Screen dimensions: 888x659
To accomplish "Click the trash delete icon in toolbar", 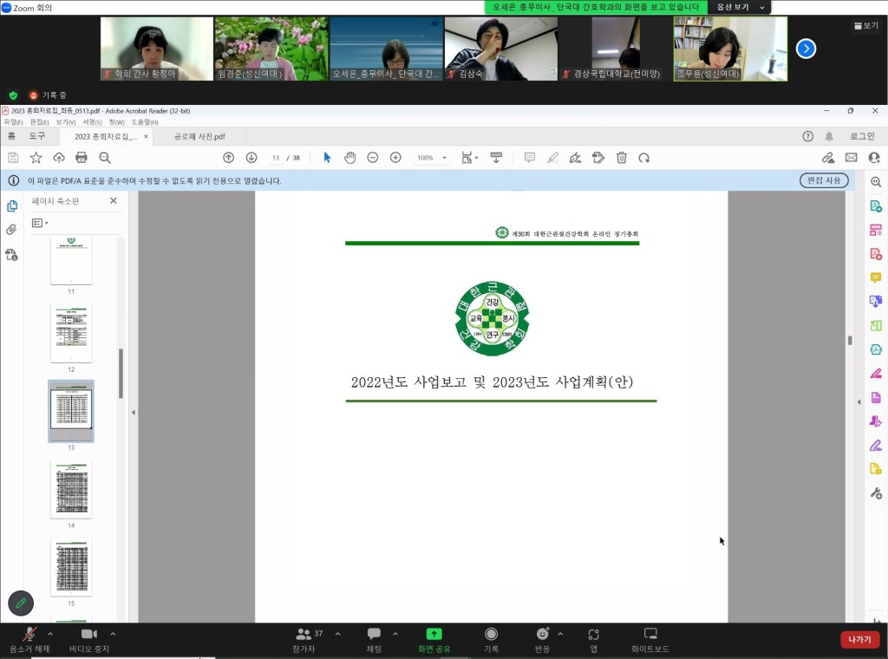I will [621, 158].
